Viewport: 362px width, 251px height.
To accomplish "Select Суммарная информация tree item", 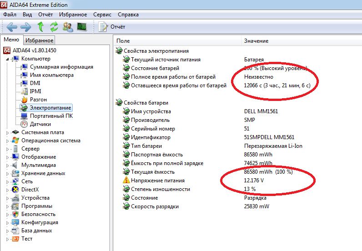I will point(61,67).
